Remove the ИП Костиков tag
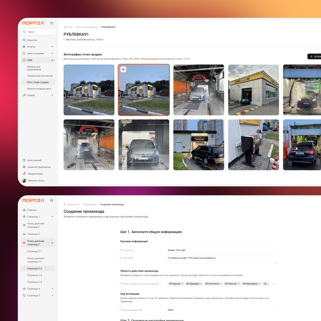Screen dimensions: 321x321 [221, 284]
